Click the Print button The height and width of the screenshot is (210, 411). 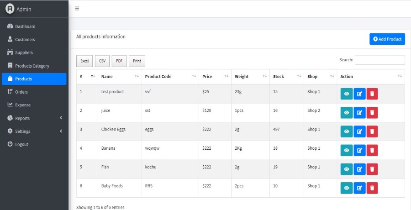[137, 61]
